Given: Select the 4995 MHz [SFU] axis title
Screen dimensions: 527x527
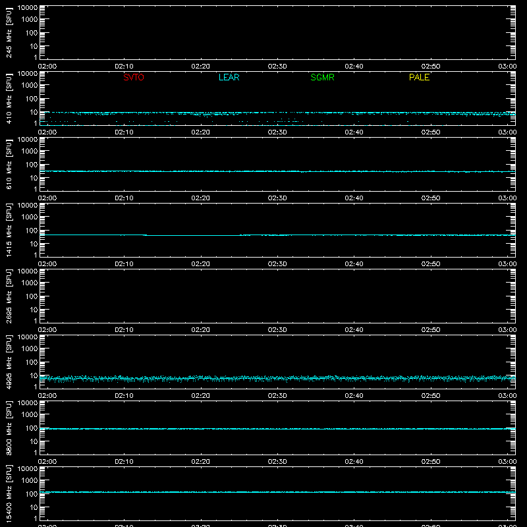Looking at the screenshot, I should pos(9,362).
